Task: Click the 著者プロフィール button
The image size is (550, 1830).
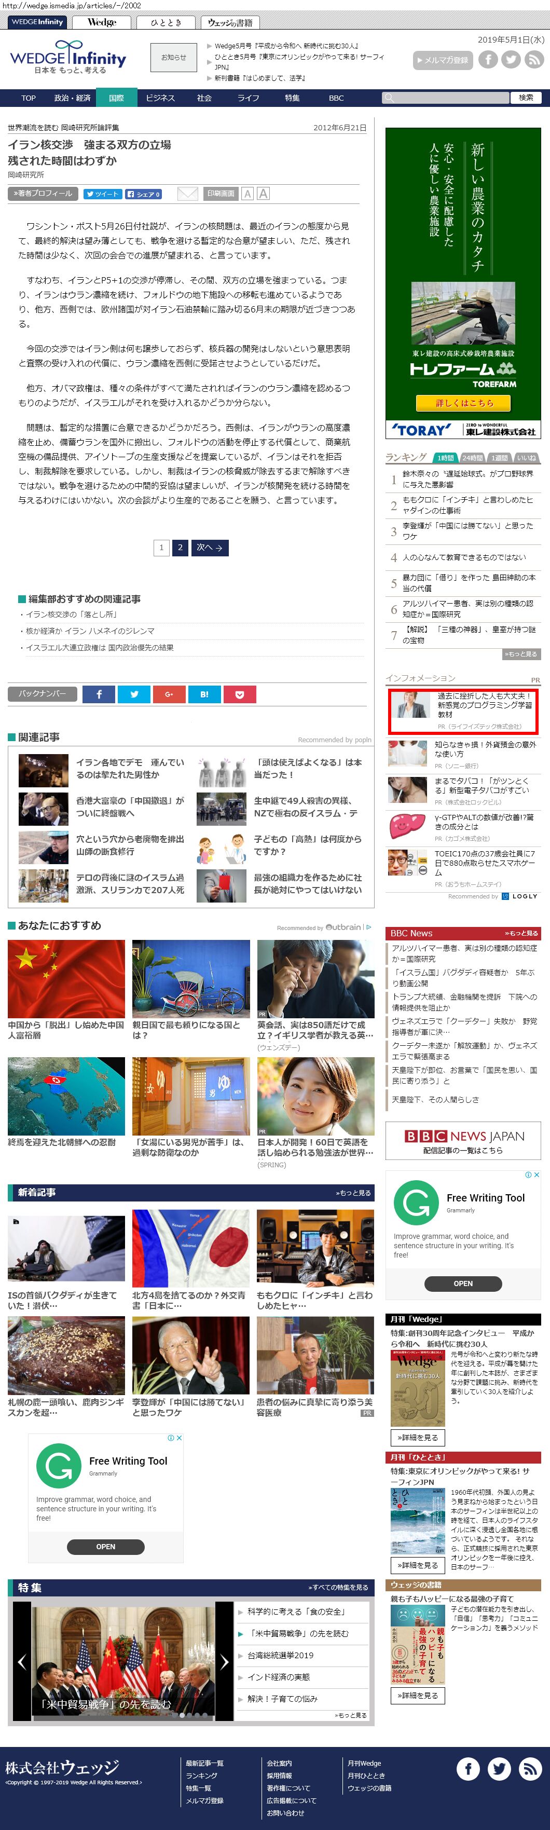Action: tap(43, 194)
